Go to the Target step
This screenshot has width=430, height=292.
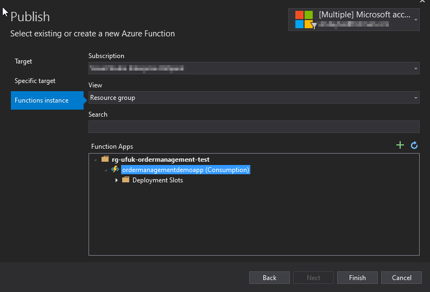click(23, 61)
